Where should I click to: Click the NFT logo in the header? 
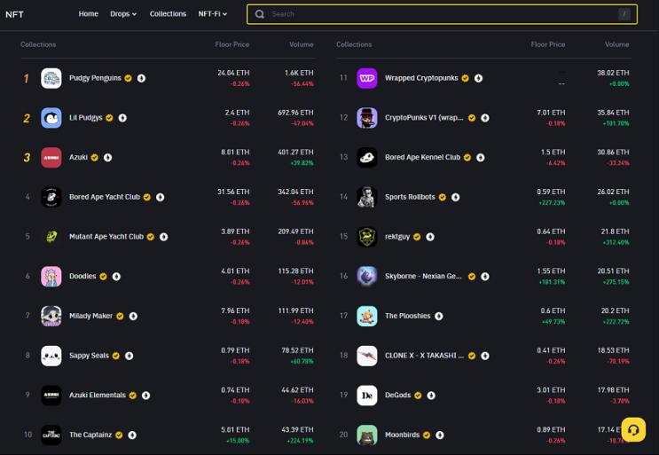[14, 14]
